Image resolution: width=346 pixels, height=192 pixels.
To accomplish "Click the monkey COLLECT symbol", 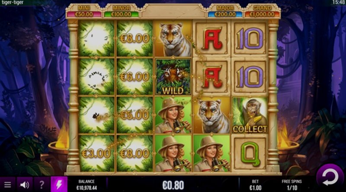I will click(x=250, y=115).
